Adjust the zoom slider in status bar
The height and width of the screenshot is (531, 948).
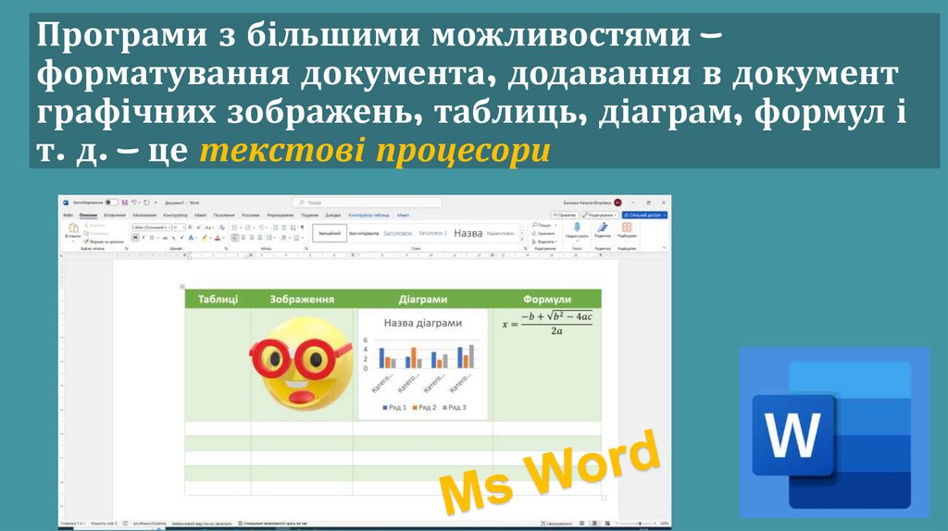pyautogui.click(x=640, y=524)
